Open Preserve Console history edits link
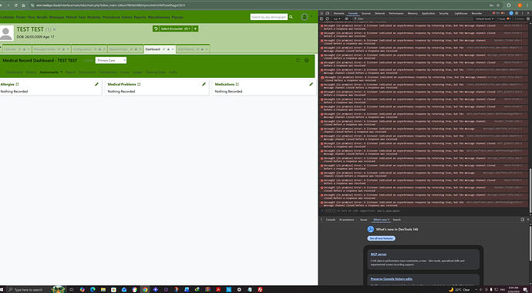Image resolution: width=532 pixels, height=293 pixels. pyautogui.click(x=392, y=279)
